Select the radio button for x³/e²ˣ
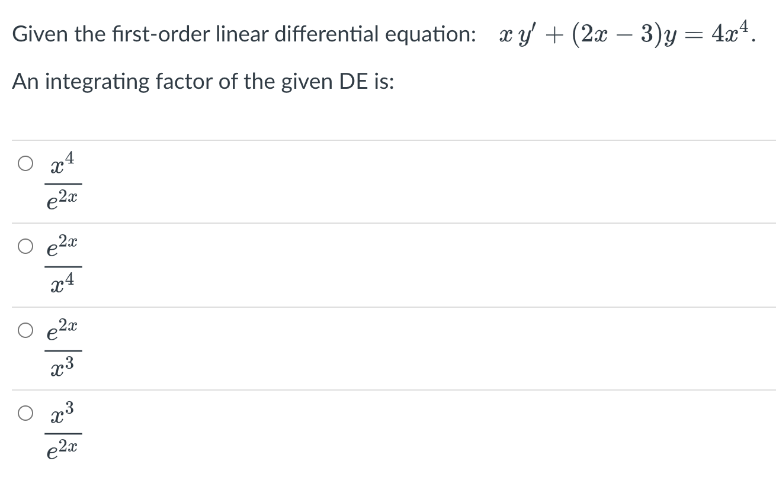The height and width of the screenshot is (477, 776). click(x=25, y=413)
